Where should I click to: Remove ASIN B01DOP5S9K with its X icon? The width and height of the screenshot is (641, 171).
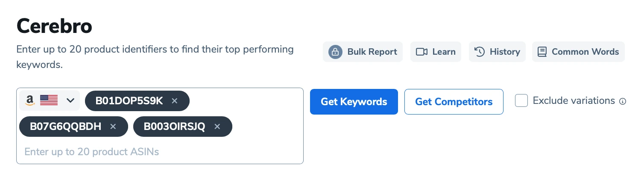pos(174,101)
